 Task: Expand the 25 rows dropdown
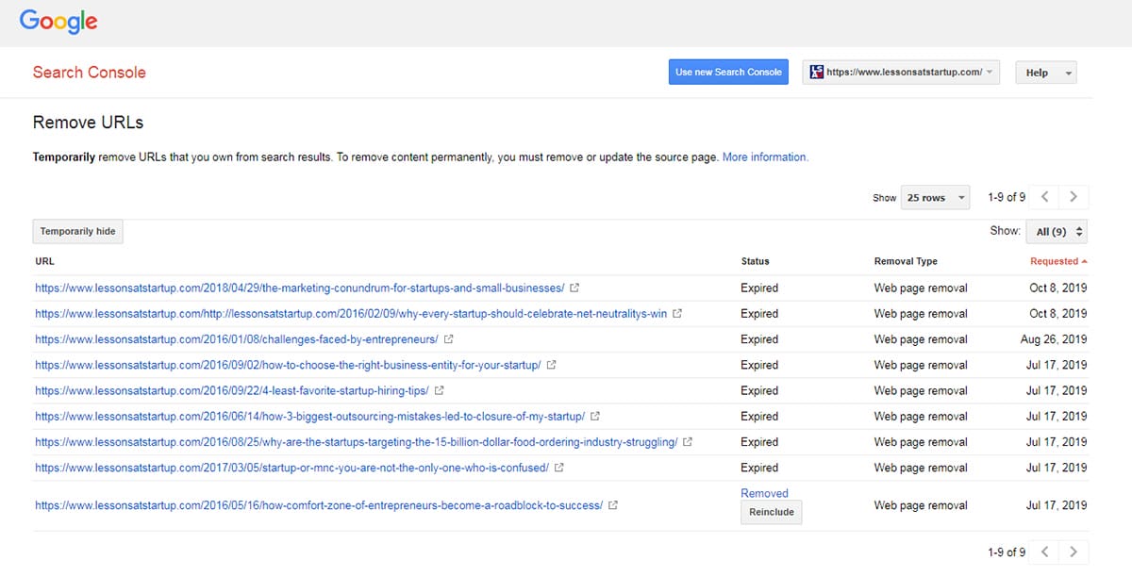click(934, 198)
